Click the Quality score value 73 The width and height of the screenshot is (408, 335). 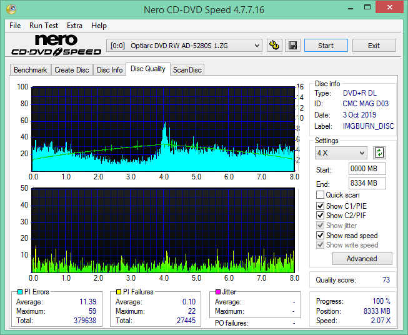386,280
